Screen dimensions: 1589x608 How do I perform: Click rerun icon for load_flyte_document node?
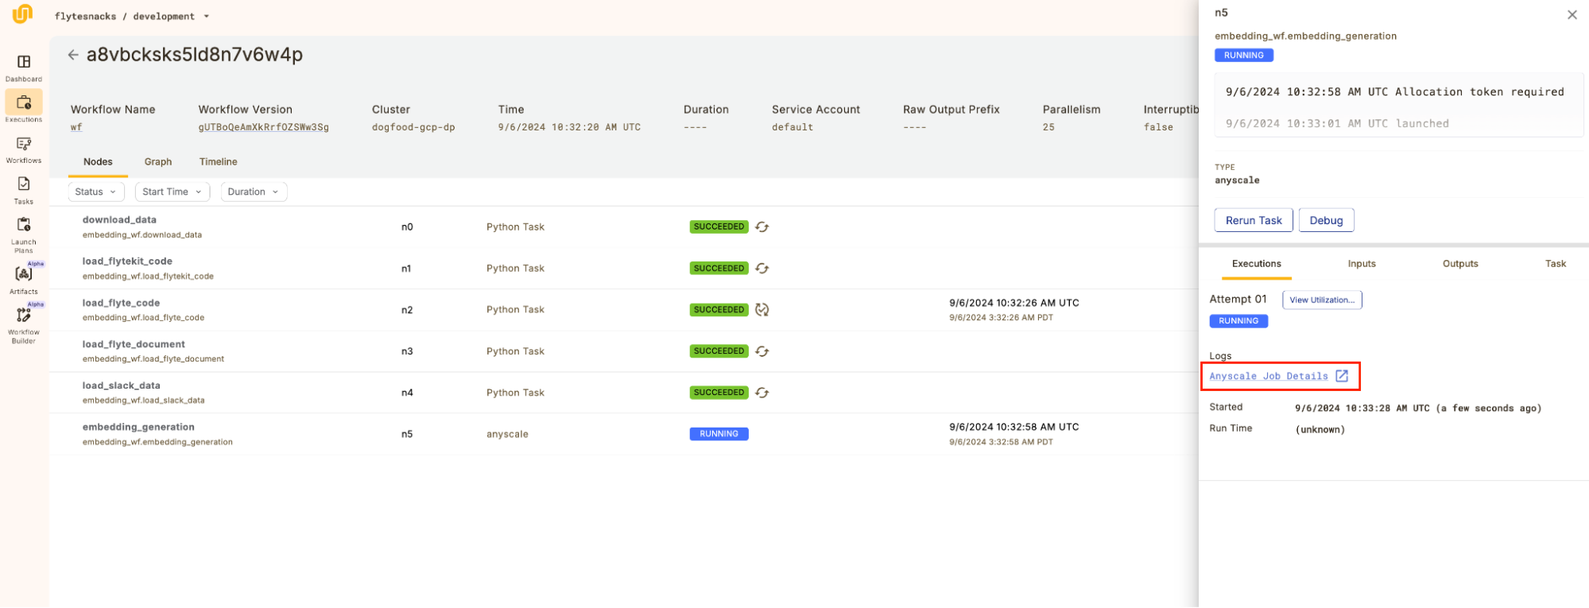[x=762, y=351]
